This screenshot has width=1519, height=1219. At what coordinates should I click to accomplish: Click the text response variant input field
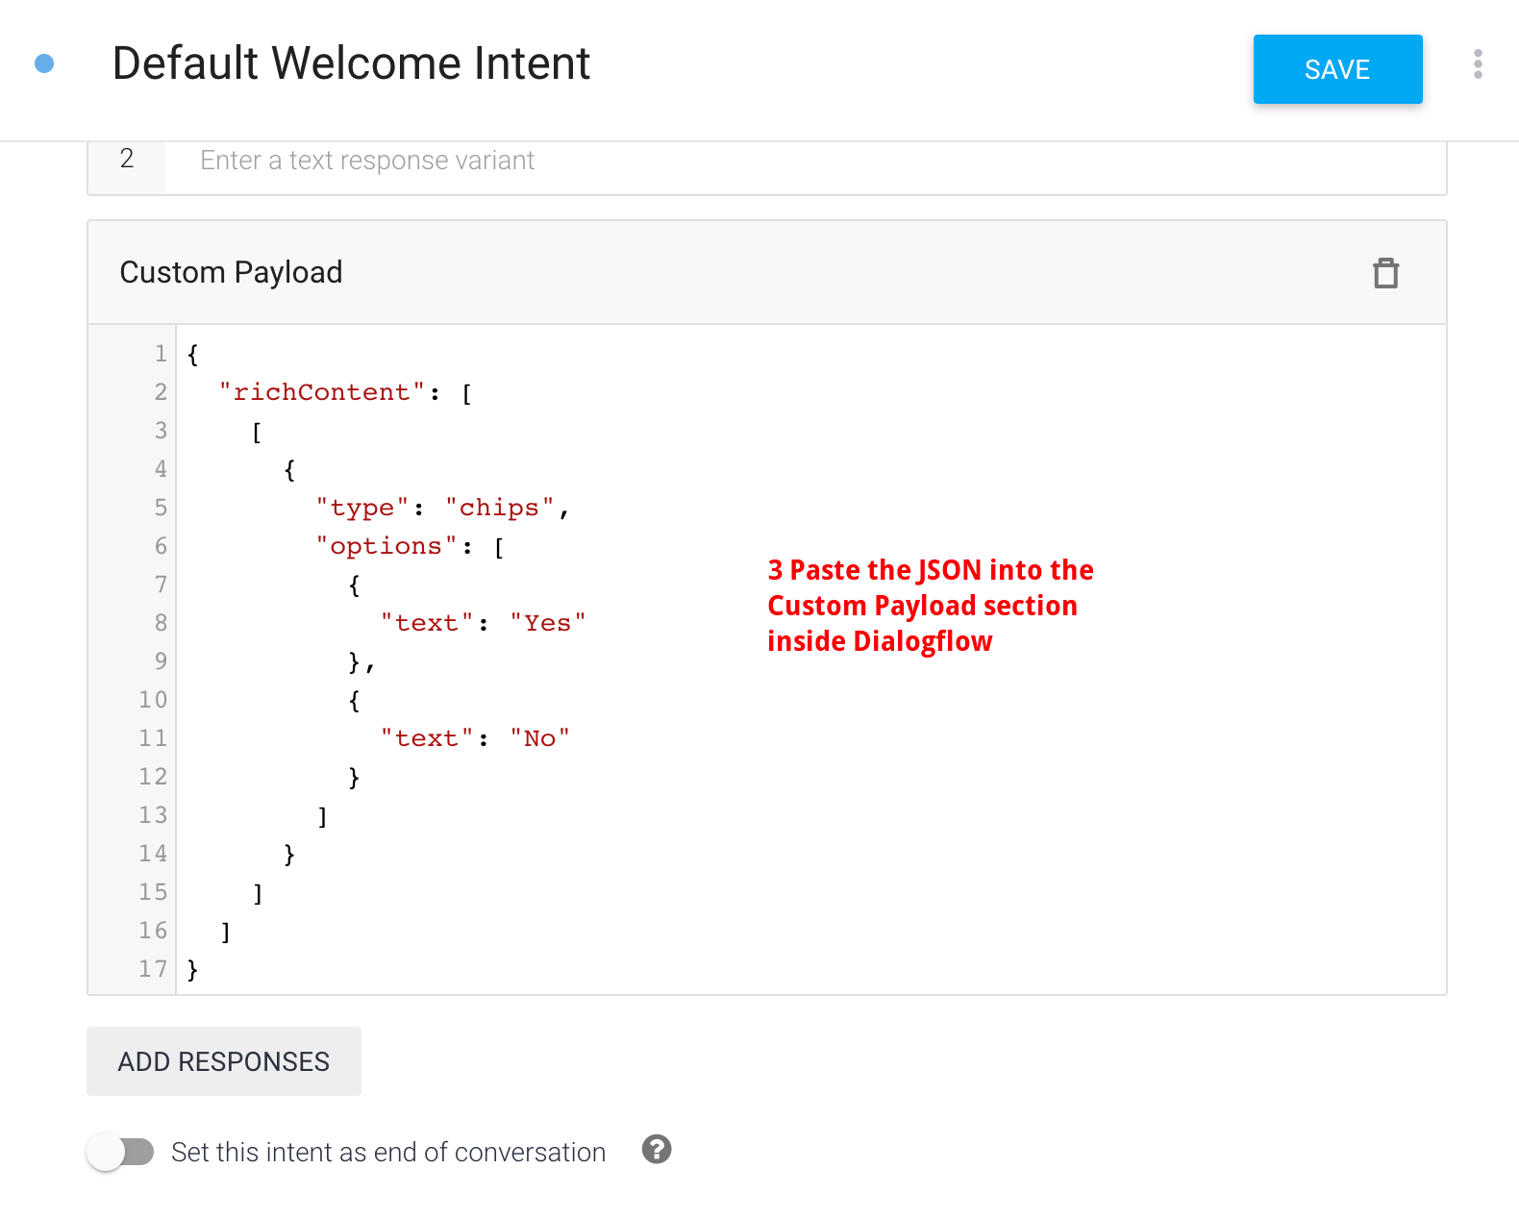pyautogui.click(x=577, y=161)
